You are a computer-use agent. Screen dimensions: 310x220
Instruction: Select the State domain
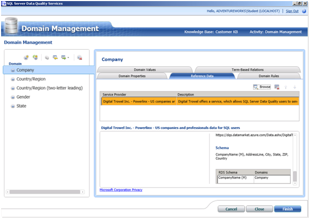pos(21,106)
